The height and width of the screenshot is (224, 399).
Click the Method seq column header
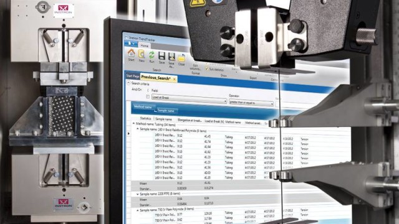coord(253,123)
